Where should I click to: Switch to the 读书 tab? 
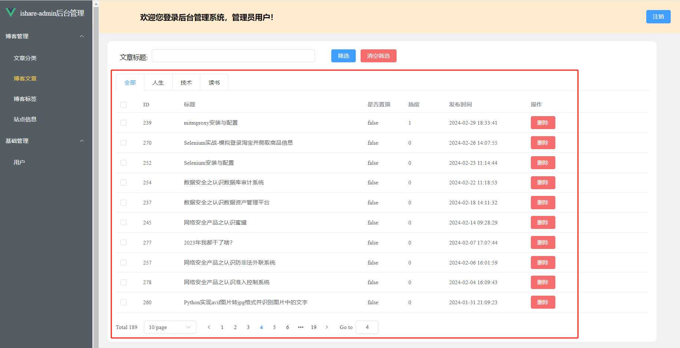(x=214, y=82)
